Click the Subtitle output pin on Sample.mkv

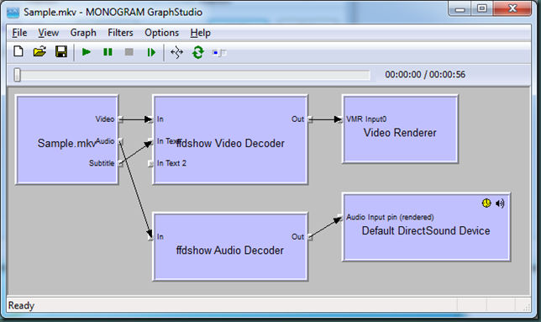120,163
